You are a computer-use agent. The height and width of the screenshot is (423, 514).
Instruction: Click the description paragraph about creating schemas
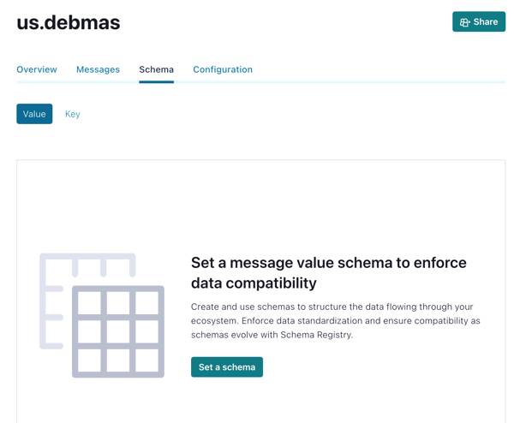pos(335,321)
